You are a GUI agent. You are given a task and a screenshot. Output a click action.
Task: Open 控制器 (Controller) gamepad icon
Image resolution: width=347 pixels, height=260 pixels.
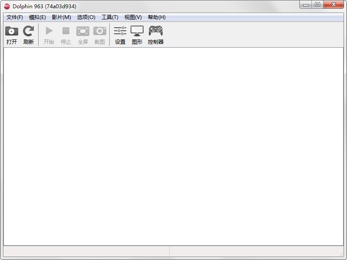click(x=156, y=31)
